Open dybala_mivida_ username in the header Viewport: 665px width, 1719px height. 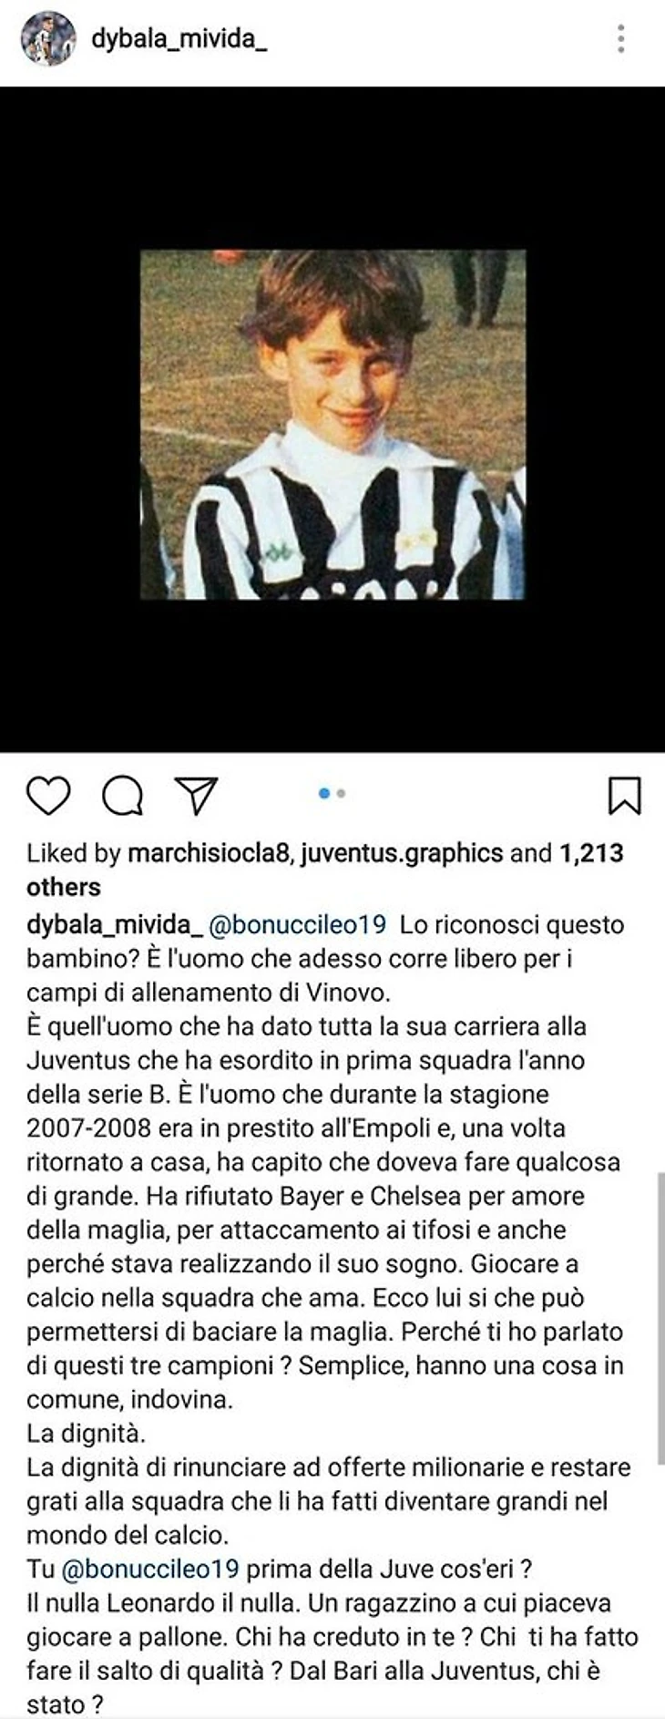(x=179, y=39)
